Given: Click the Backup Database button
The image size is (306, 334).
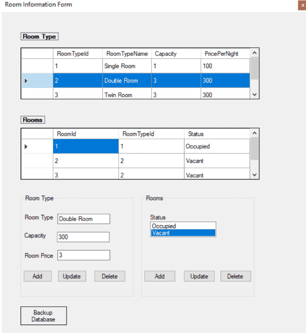Looking at the screenshot, I should click(44, 316).
